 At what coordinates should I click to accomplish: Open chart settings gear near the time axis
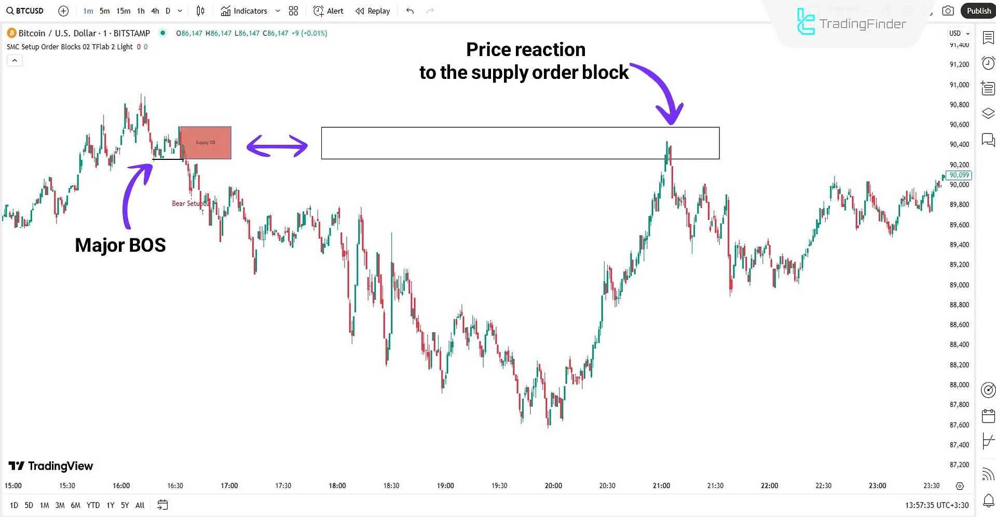point(960,486)
